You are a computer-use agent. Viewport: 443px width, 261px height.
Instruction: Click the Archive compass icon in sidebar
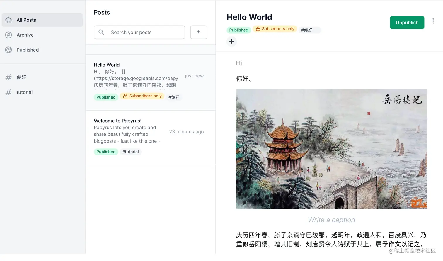[8, 35]
